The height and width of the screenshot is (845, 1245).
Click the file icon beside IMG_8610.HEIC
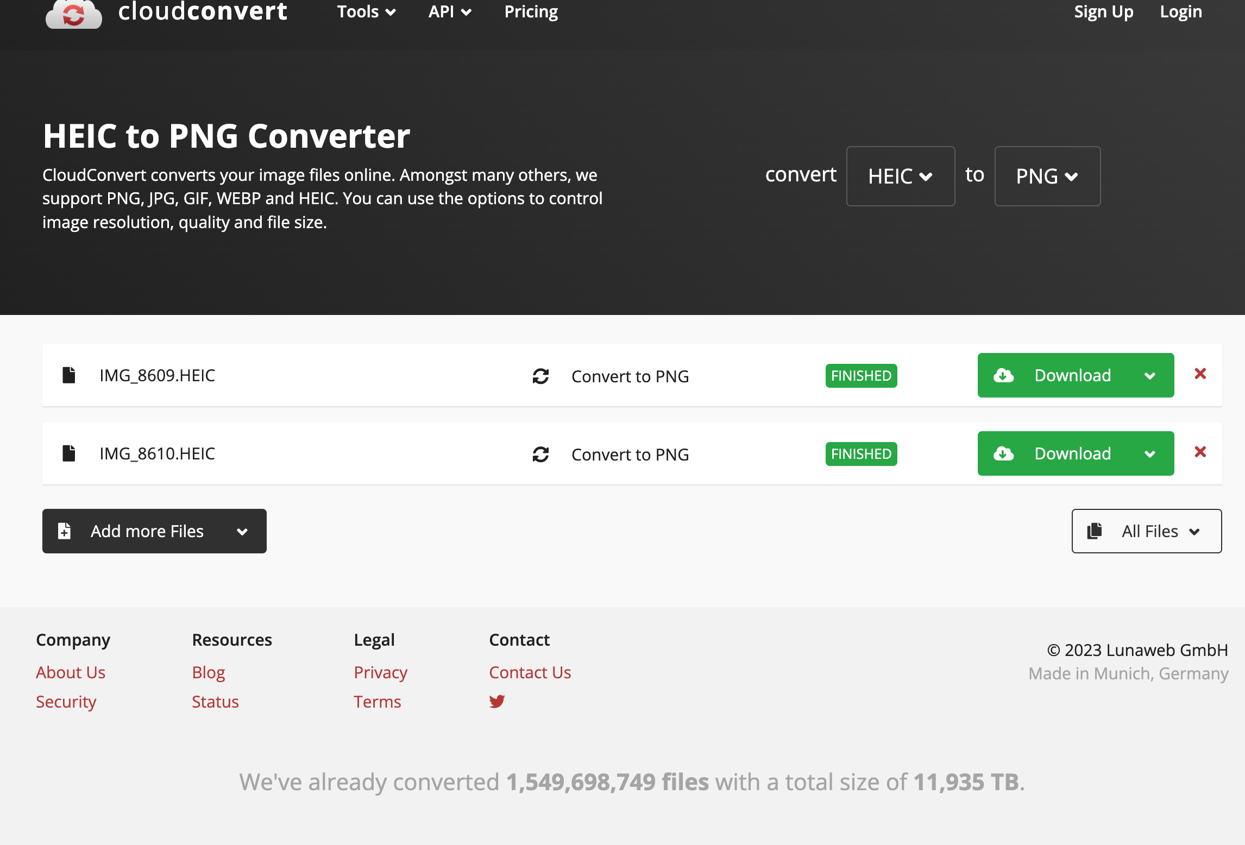tap(69, 453)
